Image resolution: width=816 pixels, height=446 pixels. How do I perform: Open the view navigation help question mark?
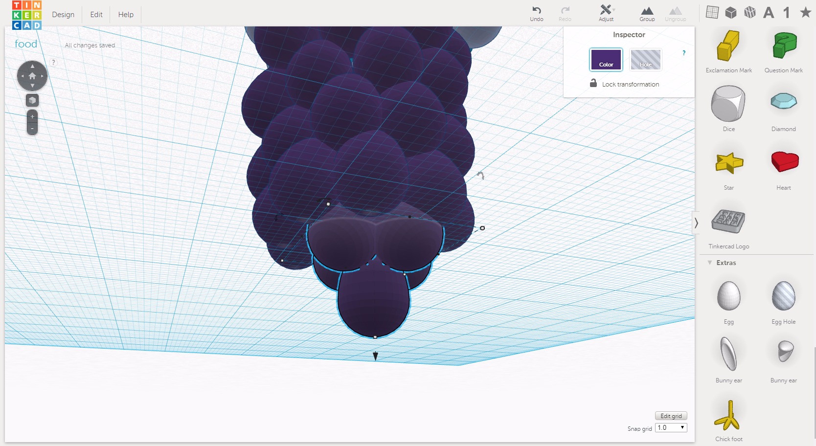click(x=53, y=62)
